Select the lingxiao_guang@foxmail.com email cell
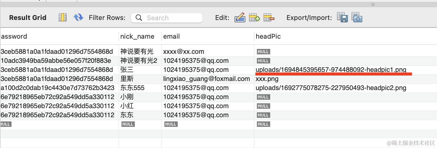Screen dimensions: 437x148 coord(206,79)
